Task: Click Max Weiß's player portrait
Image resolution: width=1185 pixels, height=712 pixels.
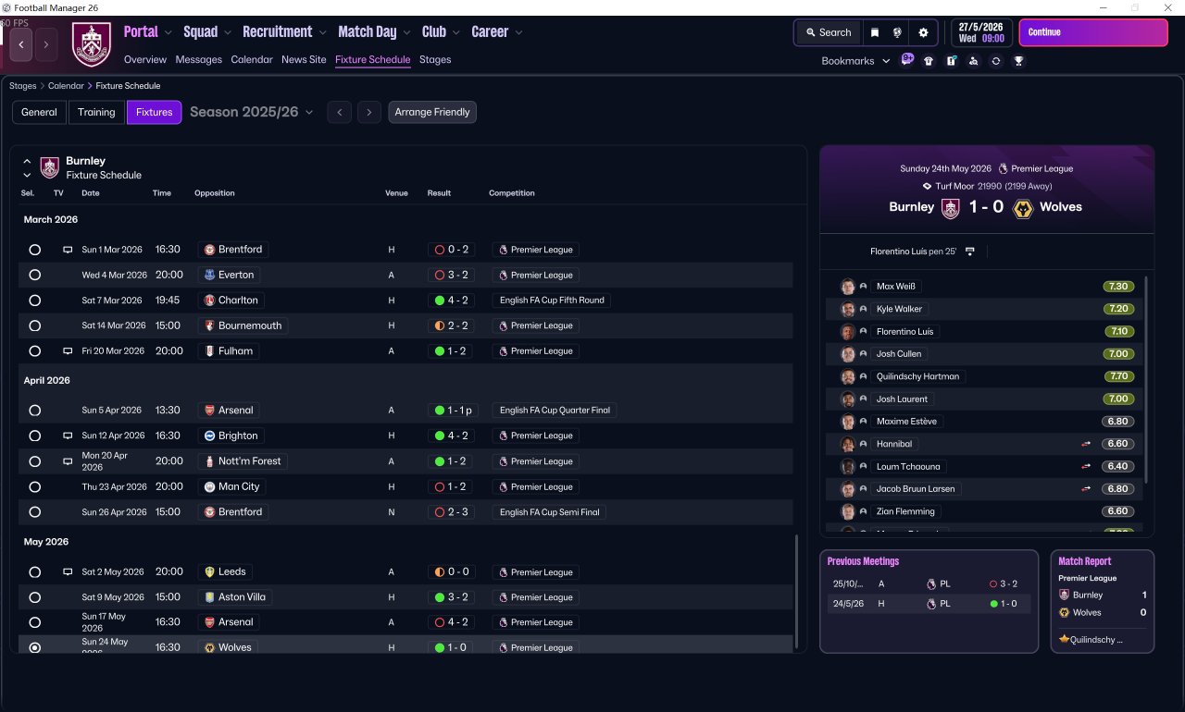Action: coord(847,287)
